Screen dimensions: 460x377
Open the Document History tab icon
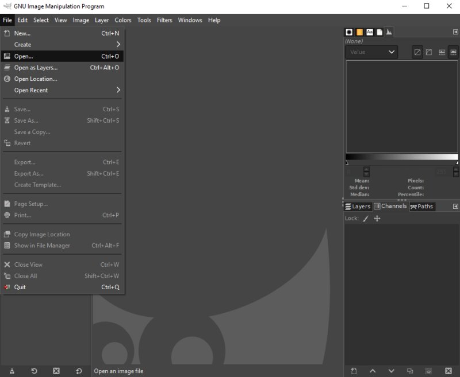(379, 32)
